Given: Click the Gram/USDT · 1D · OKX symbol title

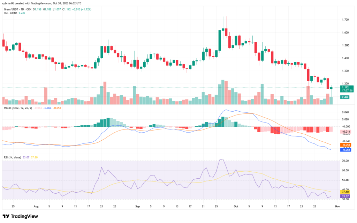Looking at the screenshot, I should click(17, 9).
